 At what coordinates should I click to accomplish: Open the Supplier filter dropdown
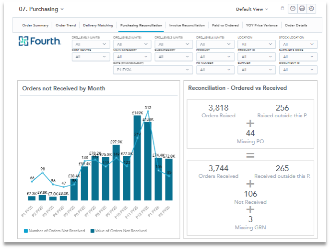coord(257,70)
